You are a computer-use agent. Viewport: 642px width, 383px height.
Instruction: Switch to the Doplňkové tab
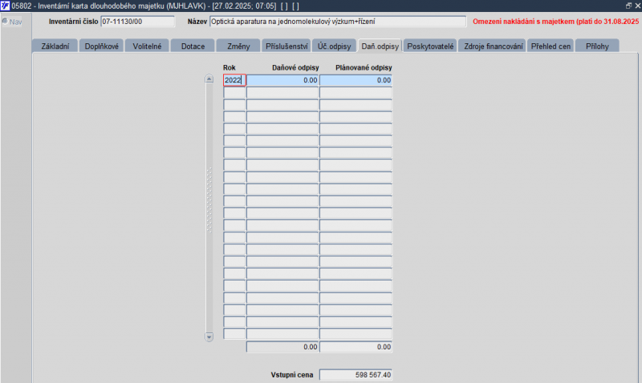click(101, 46)
